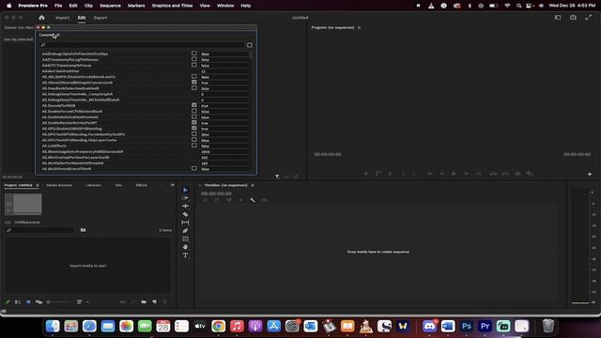Click Export Frame camera in Program monitor
This screenshot has width=601, height=338.
(x=517, y=174)
